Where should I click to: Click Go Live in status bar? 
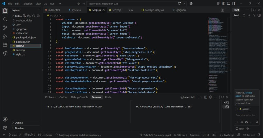(249, 135)
